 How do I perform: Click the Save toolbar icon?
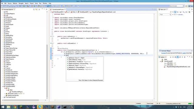(10, 6)
